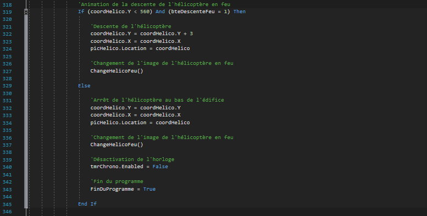427x216 pixels.
Task: Click line coordHelico.Y = coordHelico.Y + 3
Action: 142,34
